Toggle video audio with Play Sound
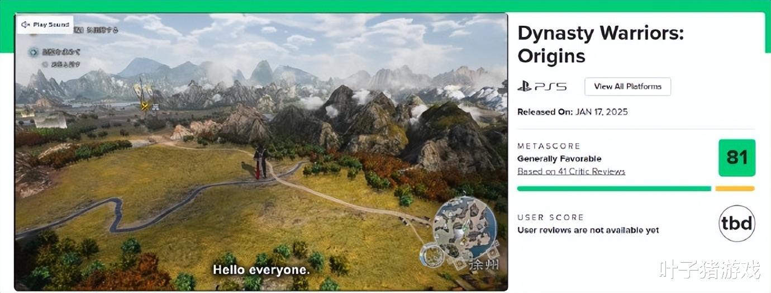Viewport: 771px width, 293px height. (45, 25)
